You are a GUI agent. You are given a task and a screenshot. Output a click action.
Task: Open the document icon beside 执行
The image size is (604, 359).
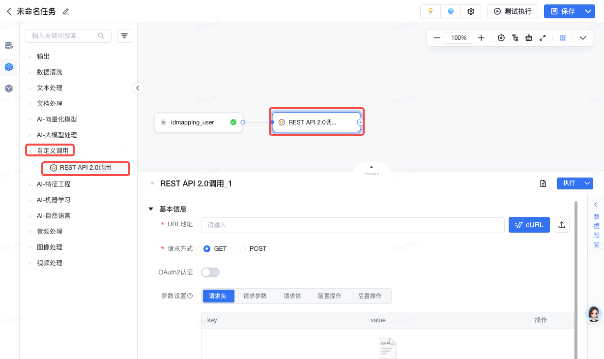pyautogui.click(x=543, y=183)
